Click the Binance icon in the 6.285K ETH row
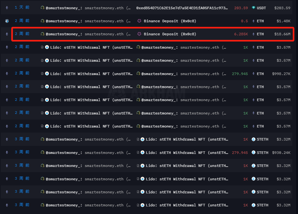The width and height of the screenshot is (298, 214). coord(139,34)
